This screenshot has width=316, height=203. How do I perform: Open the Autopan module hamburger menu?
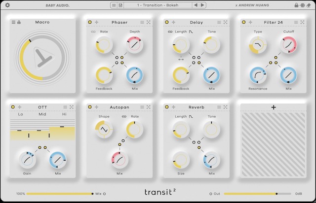point(142,106)
